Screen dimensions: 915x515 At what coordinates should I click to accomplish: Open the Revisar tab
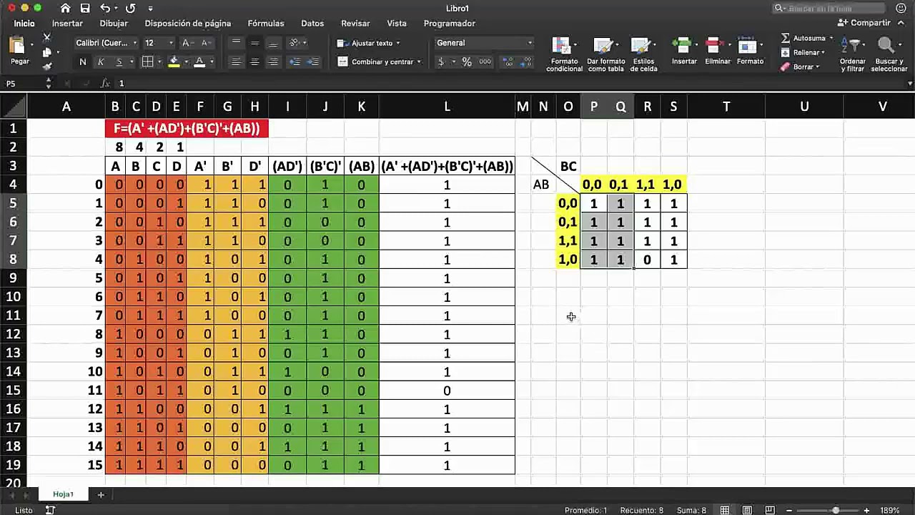pyautogui.click(x=355, y=24)
